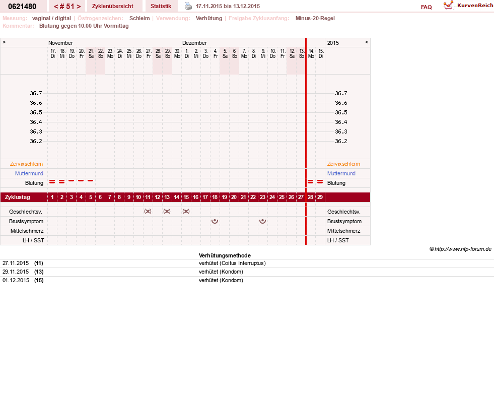Click the date header 30. Mo
The height and width of the screenshot is (396, 494).
pos(177,53)
